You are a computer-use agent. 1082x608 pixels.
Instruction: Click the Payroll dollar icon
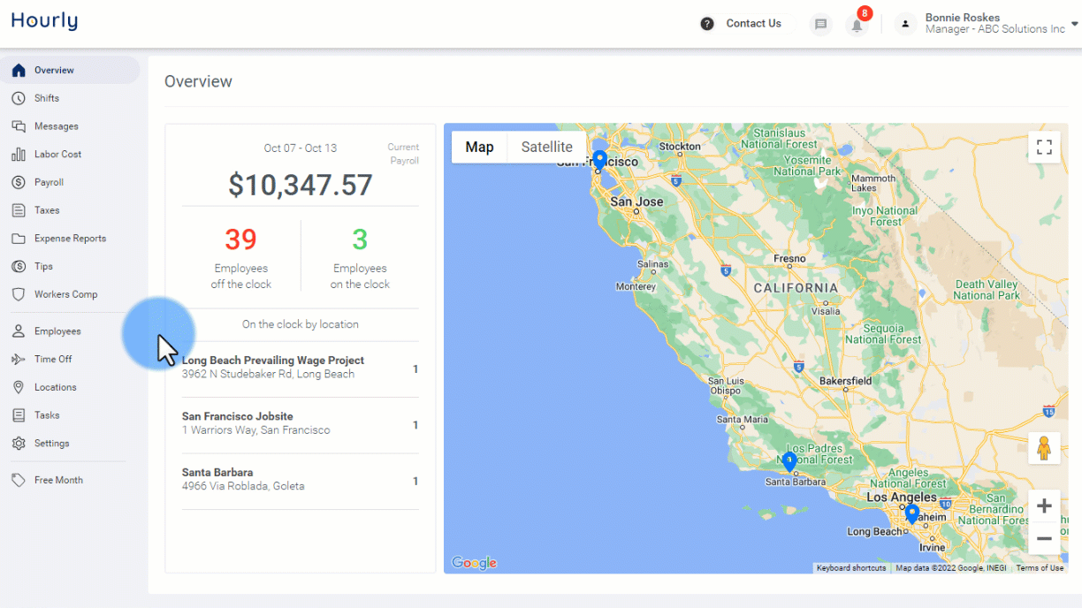click(19, 182)
